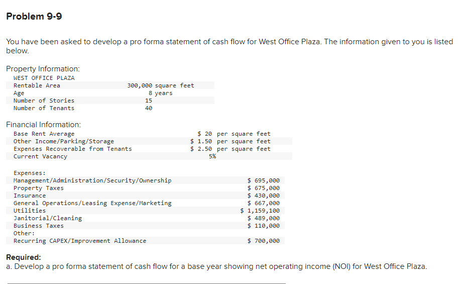Select the stories value '15'
Image resolution: width=464 pixels, height=284 pixels.
149,101
